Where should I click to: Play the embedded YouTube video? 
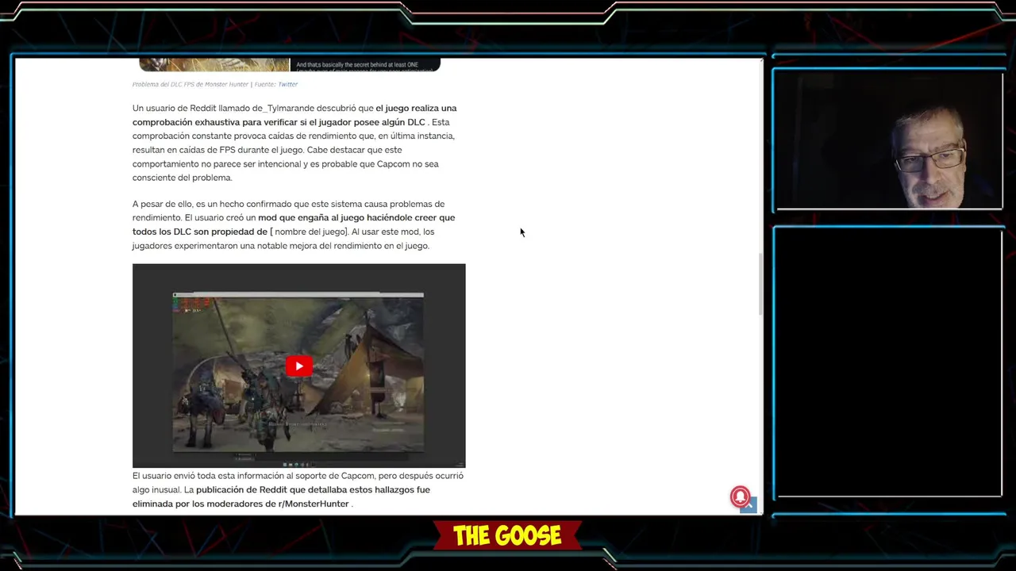[298, 366]
